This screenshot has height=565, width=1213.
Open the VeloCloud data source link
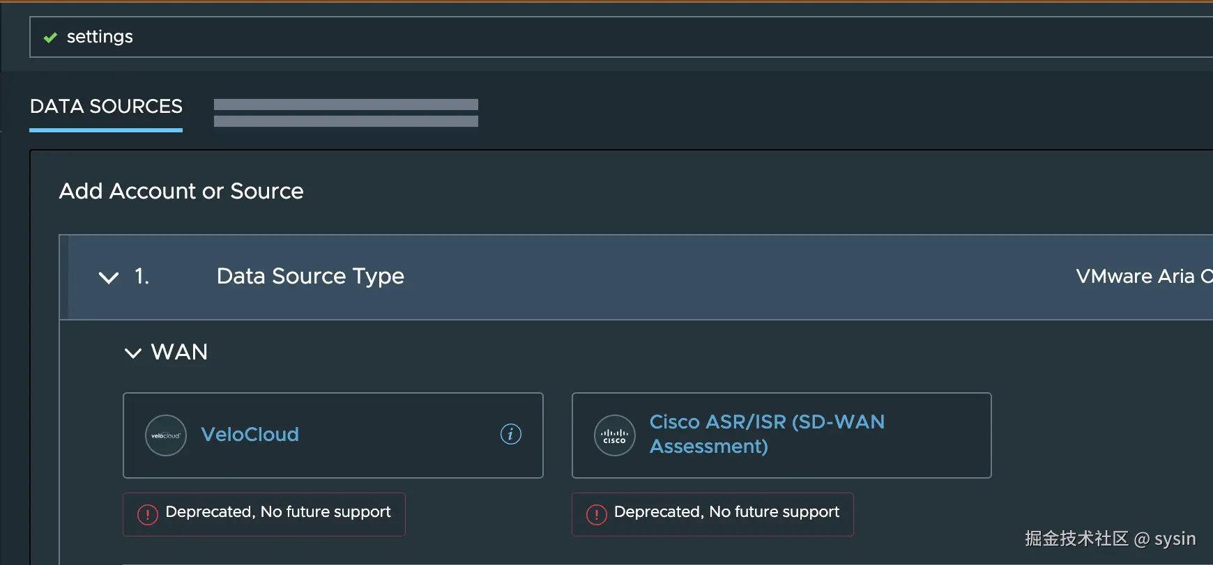(250, 435)
